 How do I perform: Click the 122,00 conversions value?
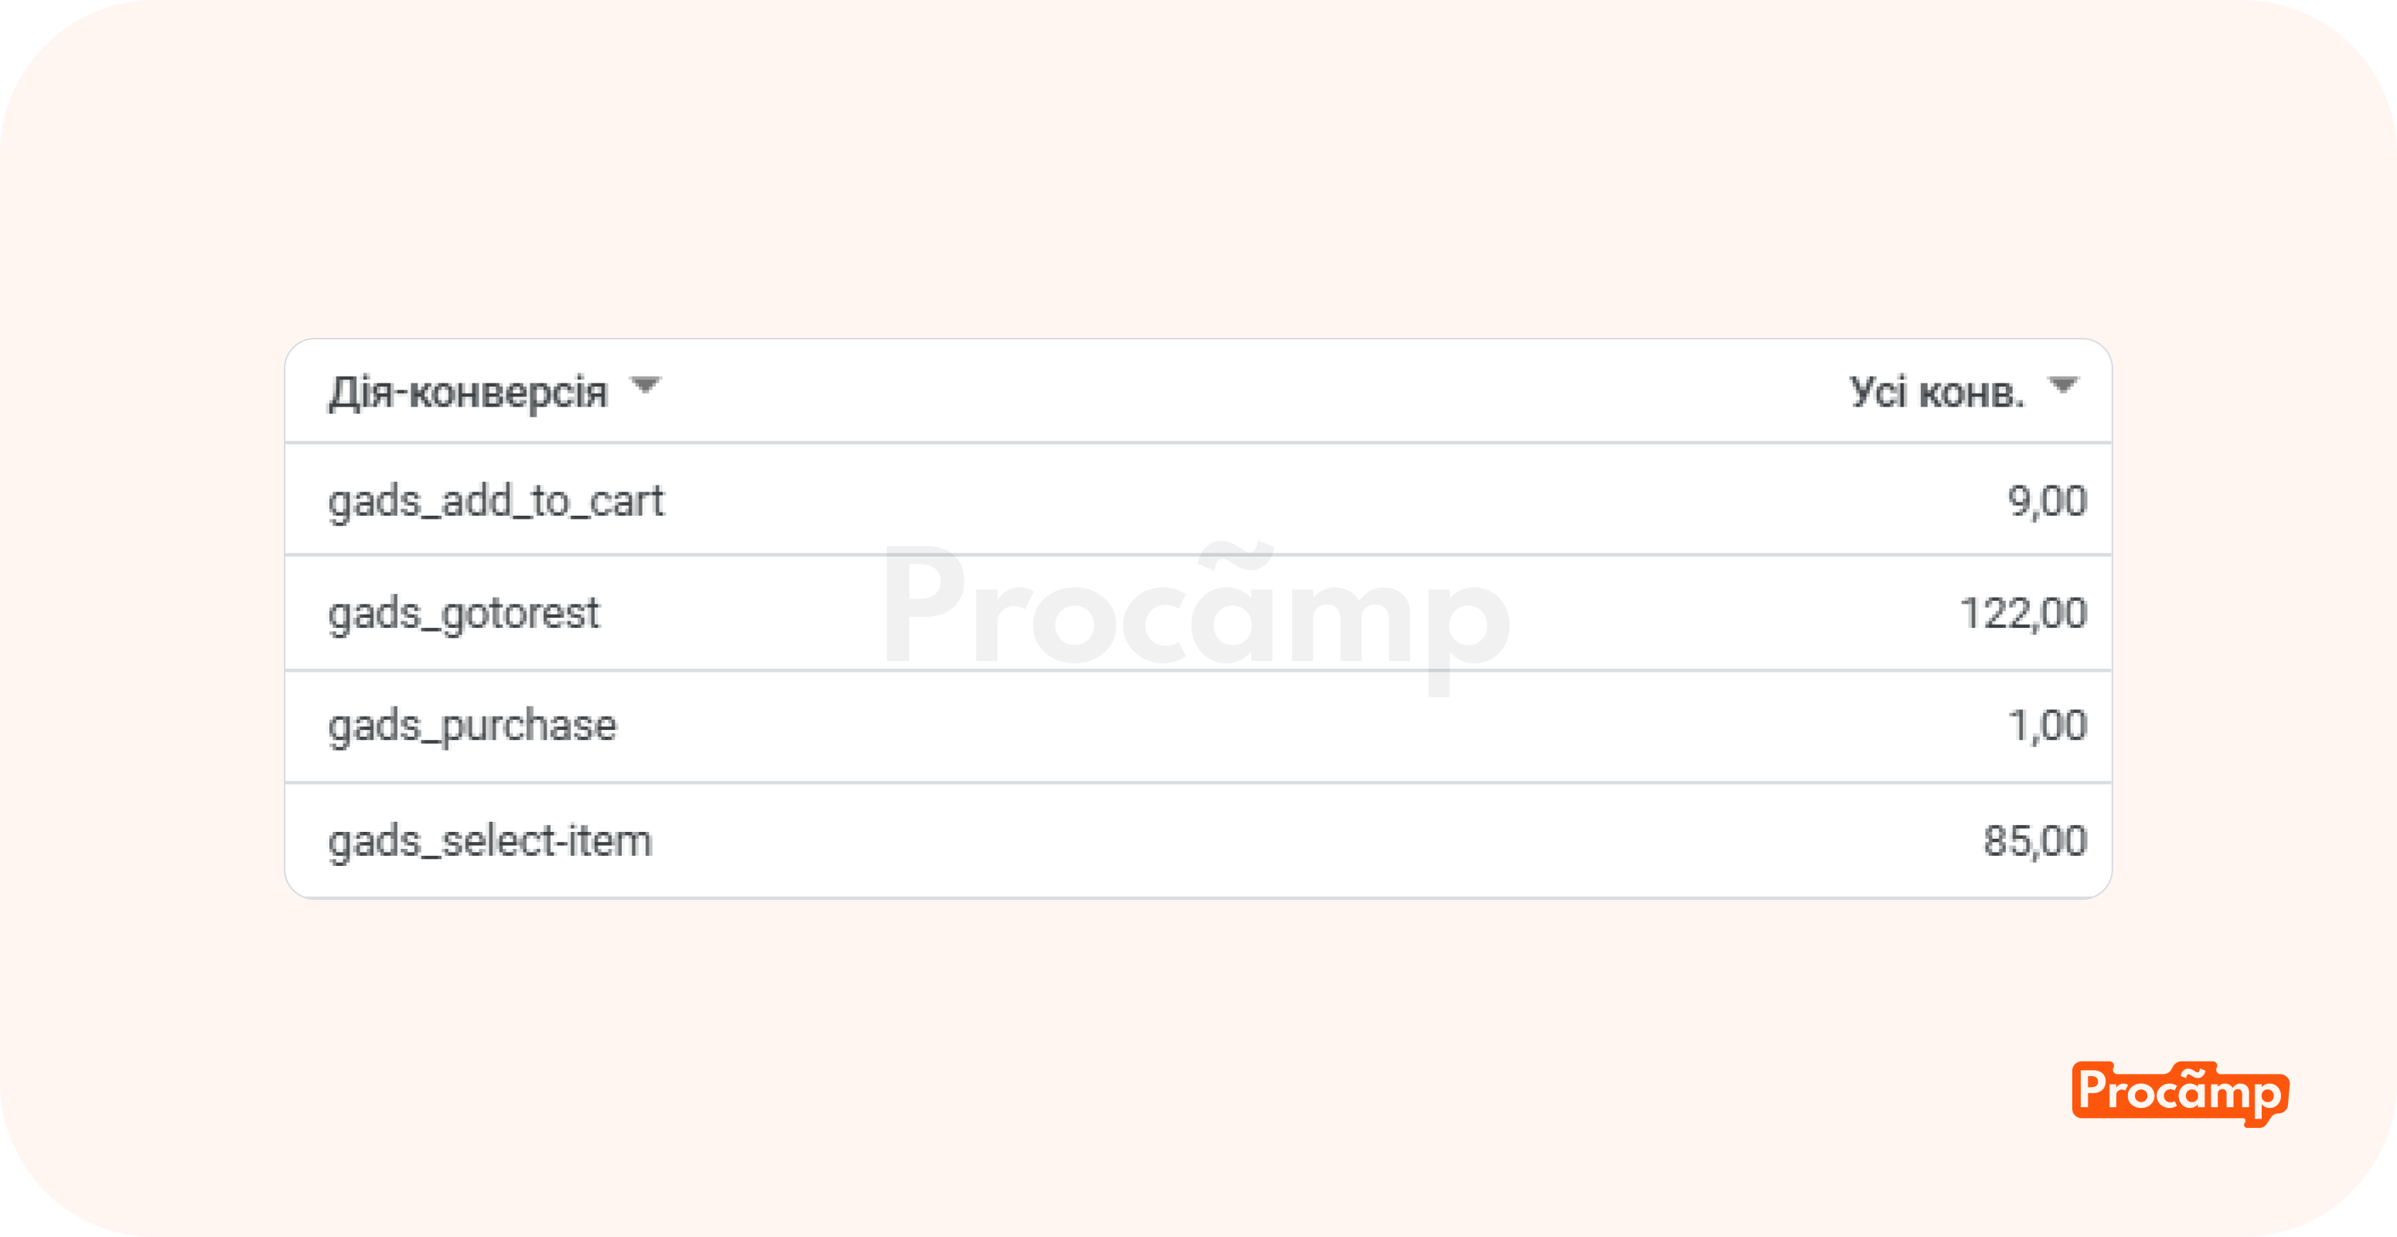click(2023, 614)
